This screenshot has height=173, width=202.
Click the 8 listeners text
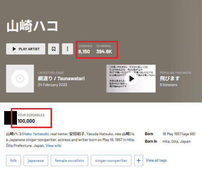(x=168, y=85)
